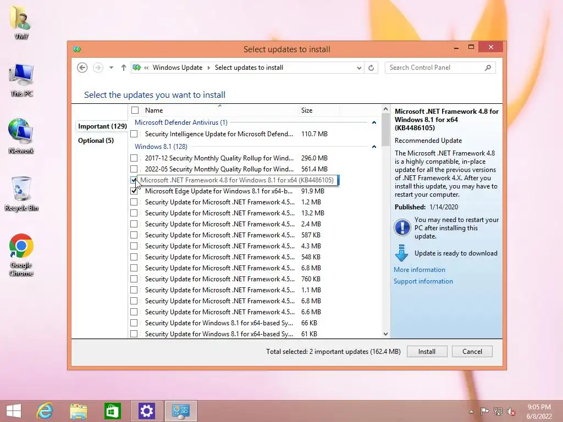
Task: Click the breadcrumb arrow after Windows Update
Action: (208, 68)
